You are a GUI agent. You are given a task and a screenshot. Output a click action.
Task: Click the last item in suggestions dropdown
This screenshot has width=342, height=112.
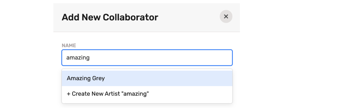147,94
